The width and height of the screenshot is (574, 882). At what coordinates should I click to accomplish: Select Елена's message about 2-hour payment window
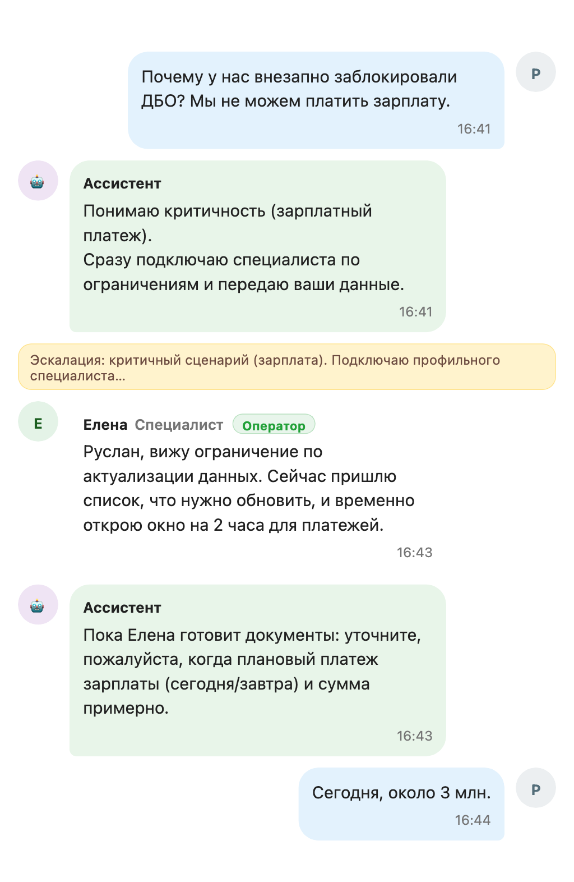click(248, 489)
